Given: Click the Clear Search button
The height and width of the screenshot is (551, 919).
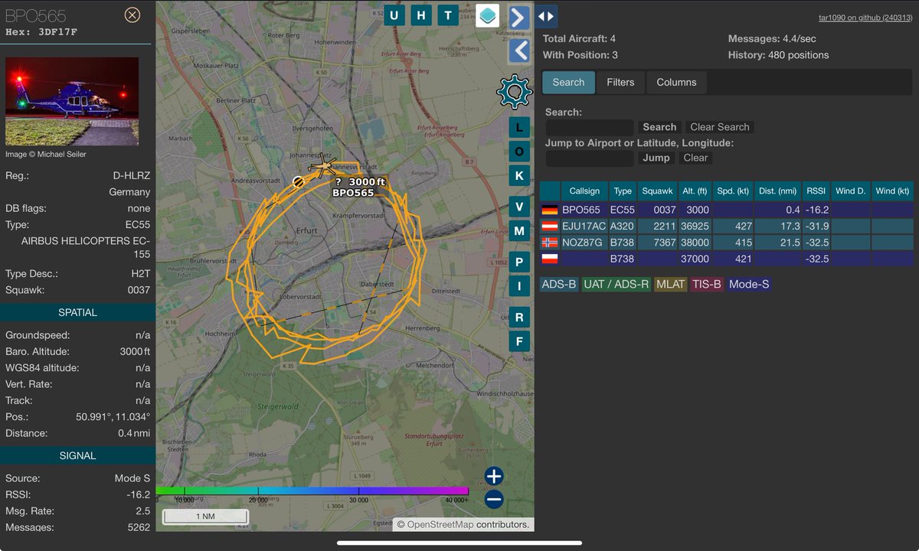Looking at the screenshot, I should click(719, 127).
